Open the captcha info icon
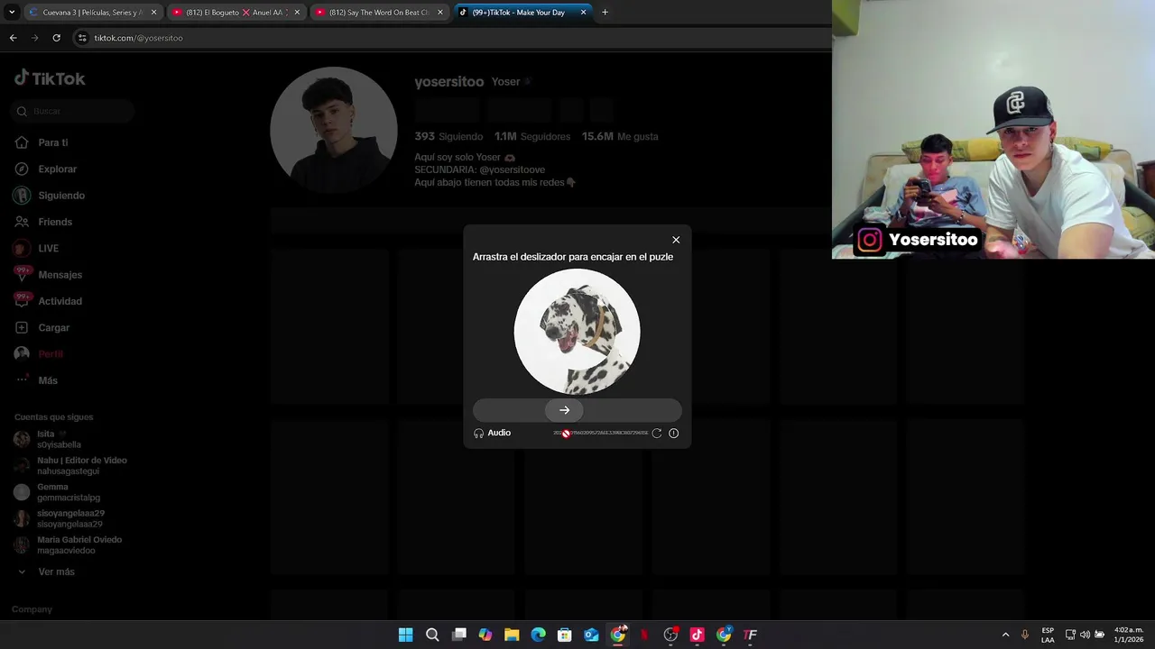Image resolution: width=1155 pixels, height=649 pixels. point(673,433)
